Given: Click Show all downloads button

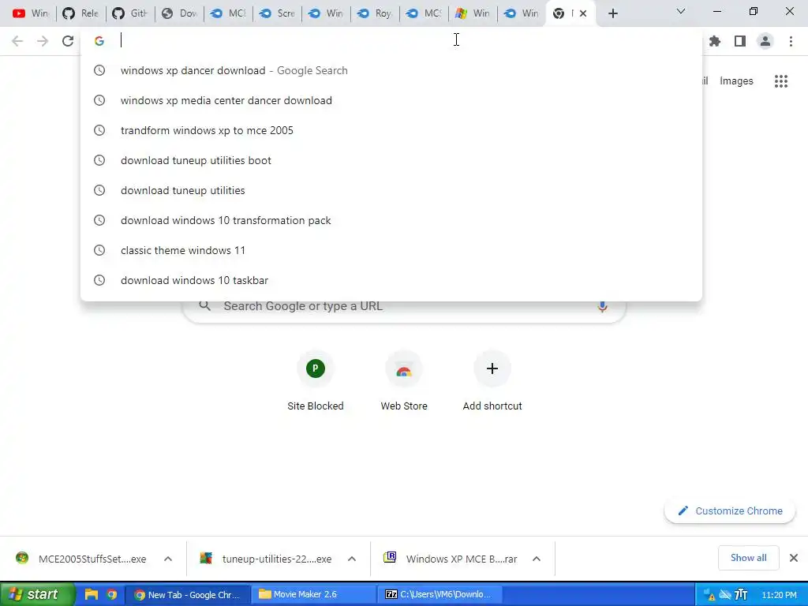Looking at the screenshot, I should click(x=748, y=558).
